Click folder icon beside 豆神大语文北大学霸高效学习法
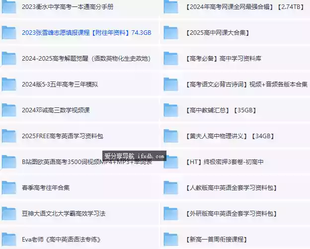Image resolution: width=310 pixels, height=249 pixels. pos(9,213)
